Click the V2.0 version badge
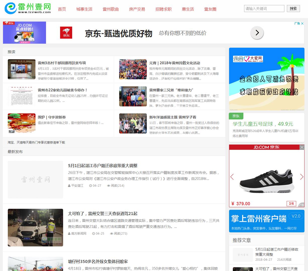Screen dimensions: 308x271 point(296,216)
